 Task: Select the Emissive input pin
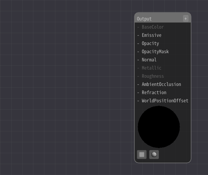click(138, 35)
